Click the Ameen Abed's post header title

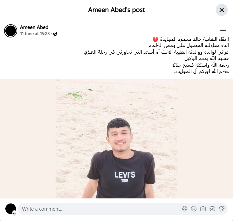(117, 10)
